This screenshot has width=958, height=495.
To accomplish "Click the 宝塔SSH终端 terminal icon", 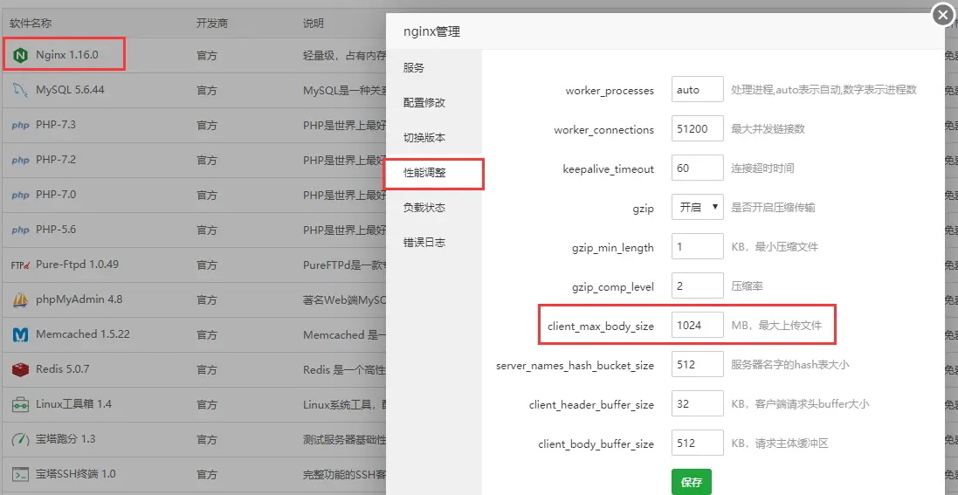I will tap(20, 474).
